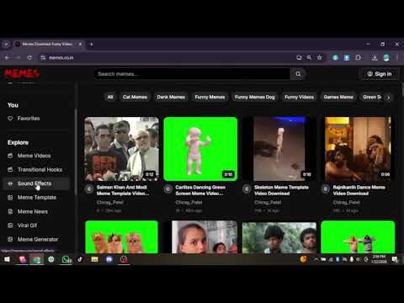Click the Meme Videos sidebar icon

point(10,156)
